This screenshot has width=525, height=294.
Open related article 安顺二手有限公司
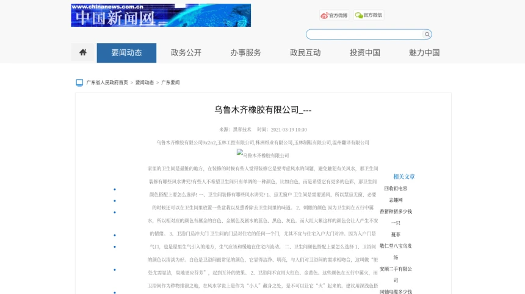click(396, 275)
